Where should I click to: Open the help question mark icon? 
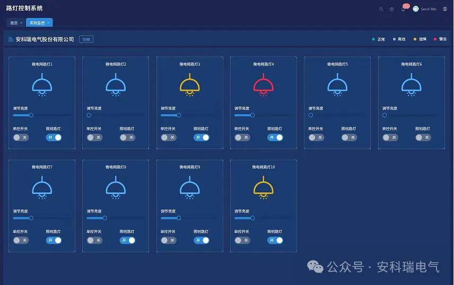(391, 9)
